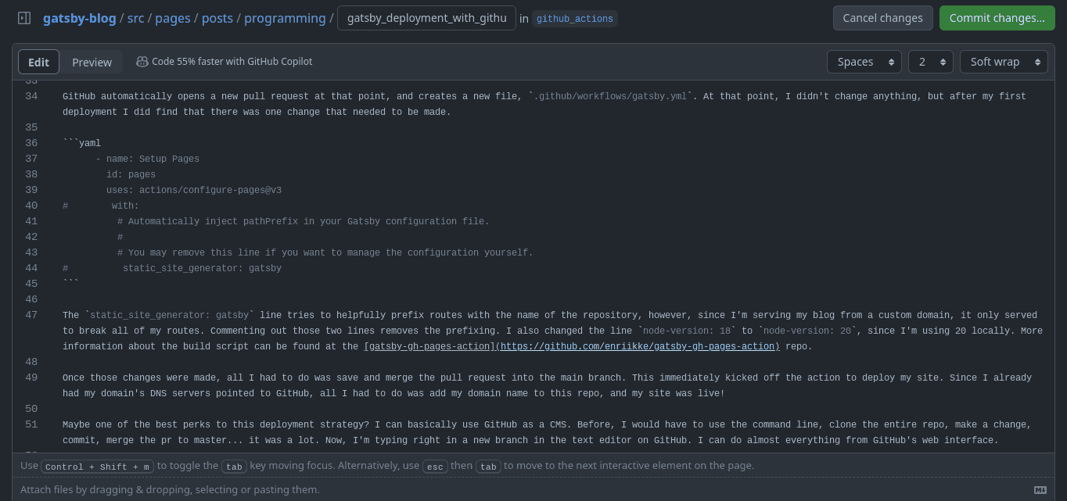Viewport: 1067px width, 501px height.
Task: Click the gatsby-gh-pages-action URL in editor
Action: point(640,346)
